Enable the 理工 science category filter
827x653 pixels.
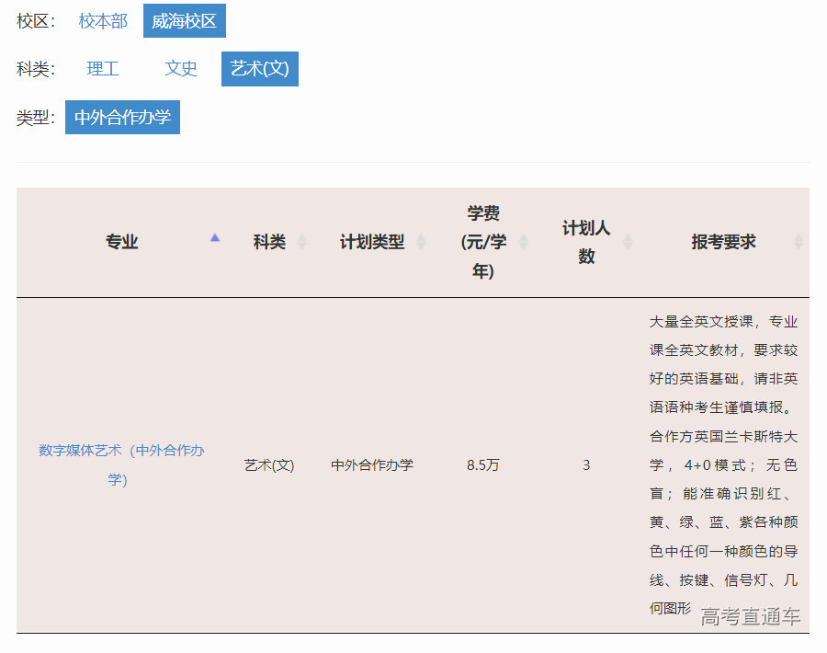pyautogui.click(x=102, y=69)
